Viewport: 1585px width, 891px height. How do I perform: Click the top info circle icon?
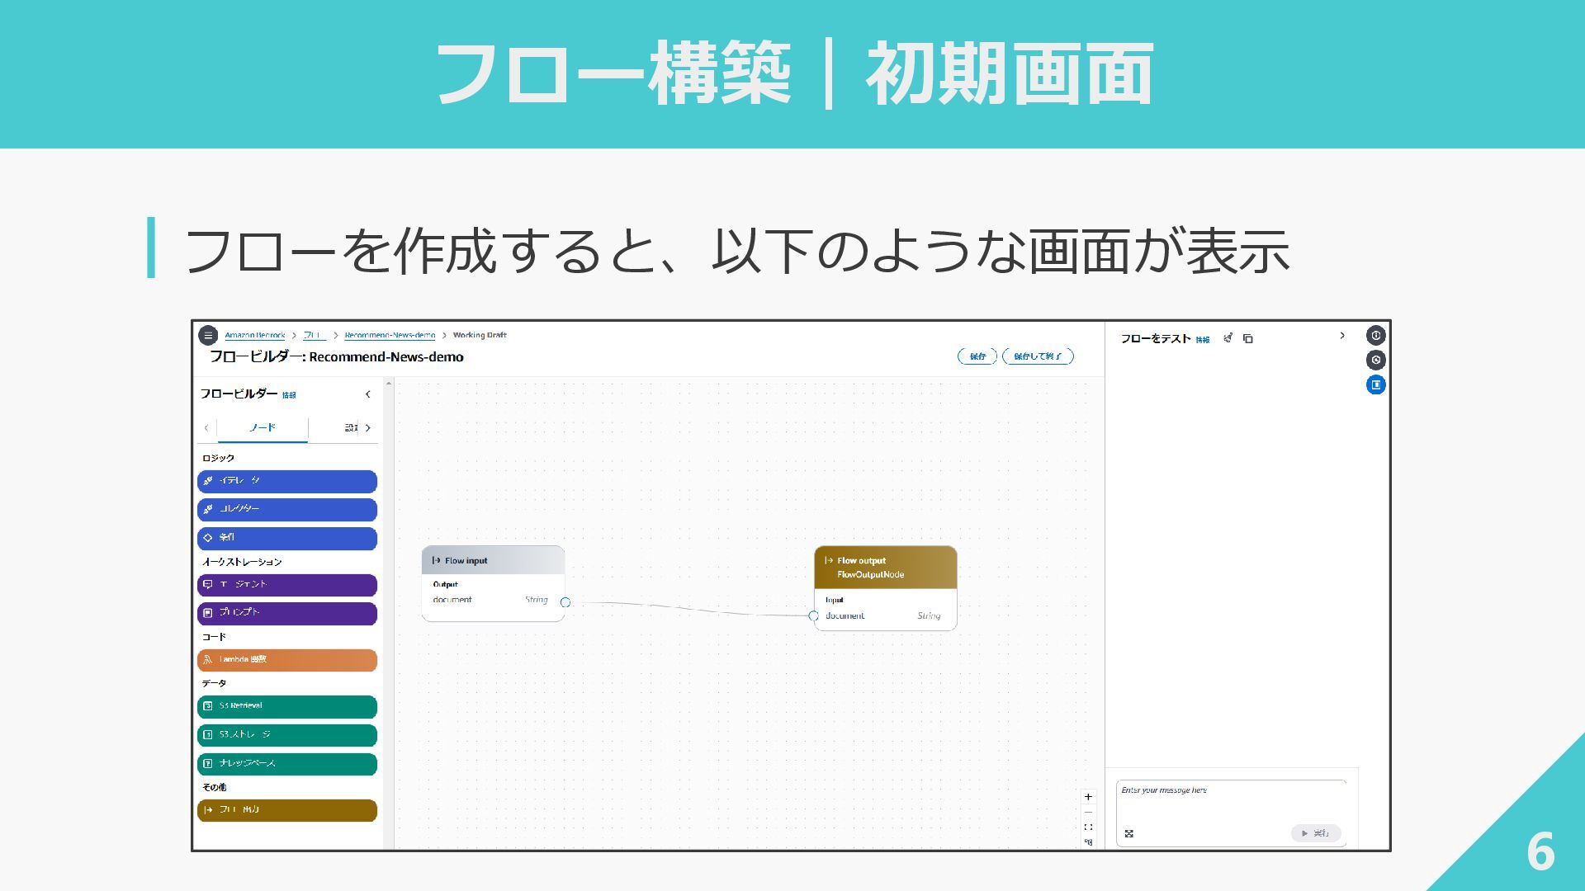pos(1375,335)
